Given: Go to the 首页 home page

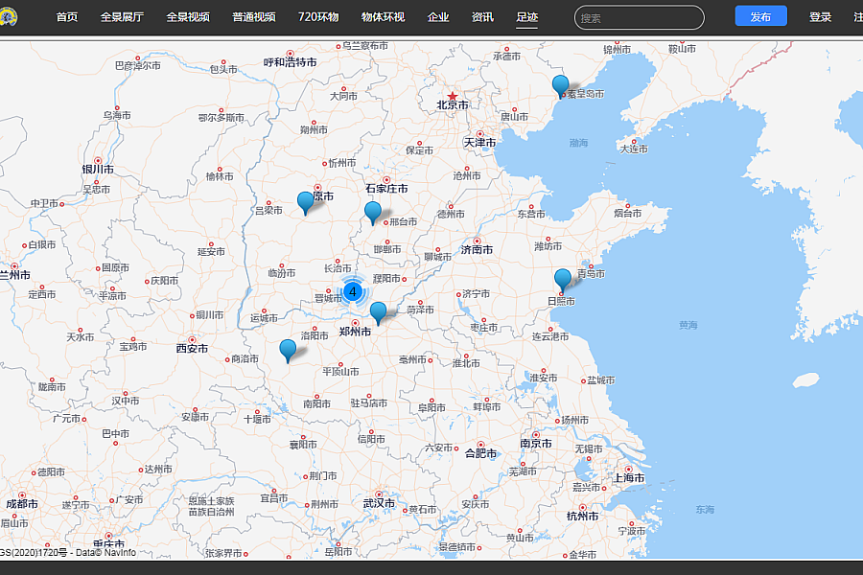Looking at the screenshot, I should tap(67, 17).
